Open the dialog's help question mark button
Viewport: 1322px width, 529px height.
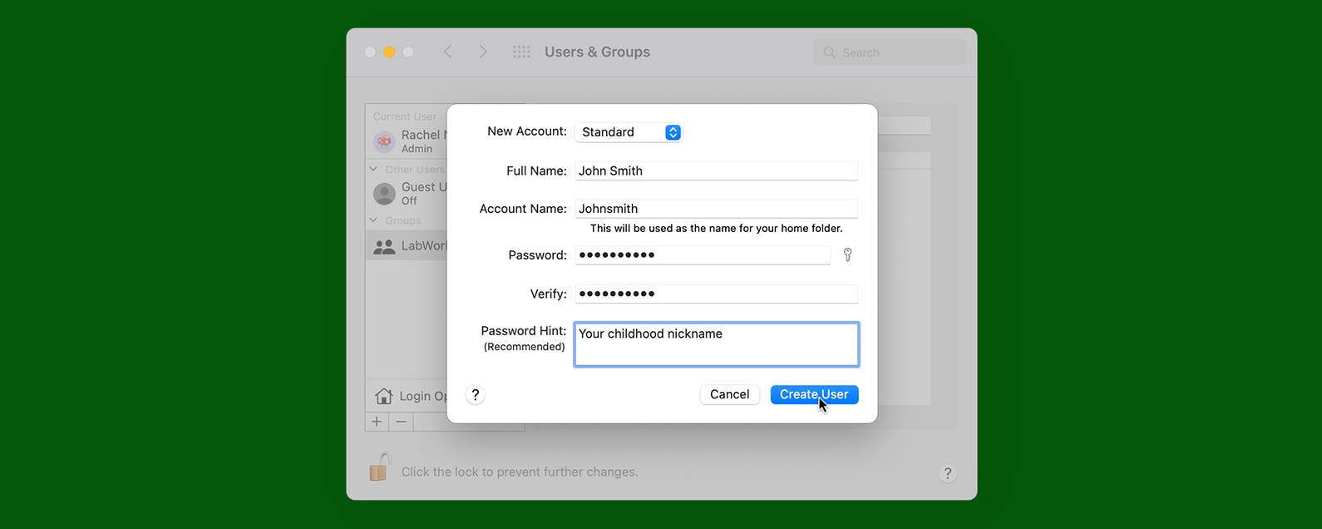tap(476, 395)
